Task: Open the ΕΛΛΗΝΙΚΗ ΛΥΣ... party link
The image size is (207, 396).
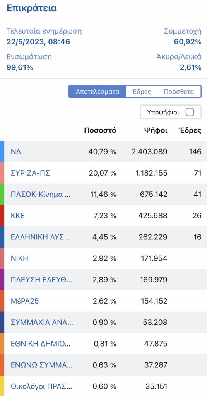Action: (x=41, y=237)
